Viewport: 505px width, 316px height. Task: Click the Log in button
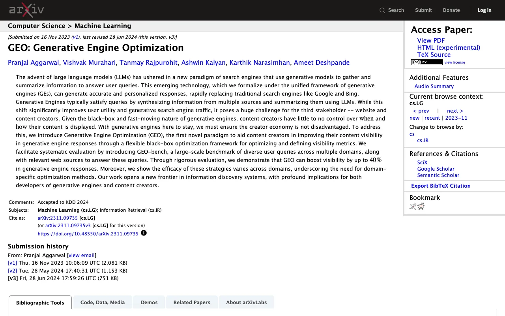click(484, 10)
